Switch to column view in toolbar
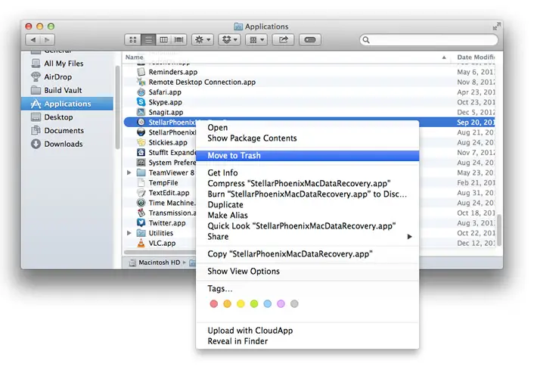 [165, 39]
